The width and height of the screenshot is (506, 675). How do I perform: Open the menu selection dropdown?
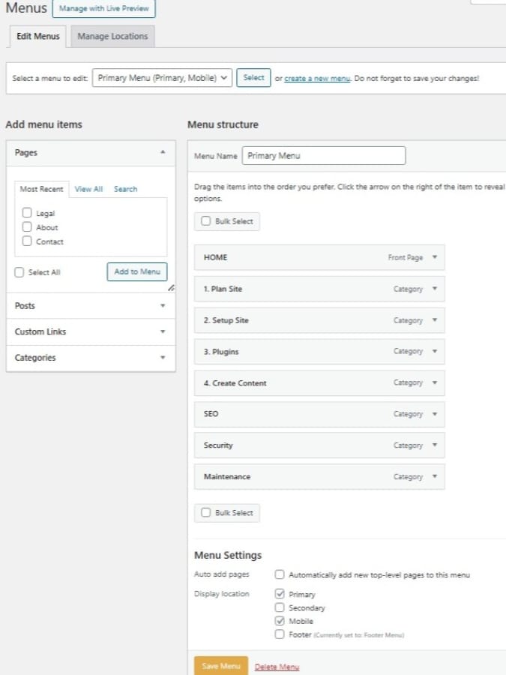pos(160,77)
